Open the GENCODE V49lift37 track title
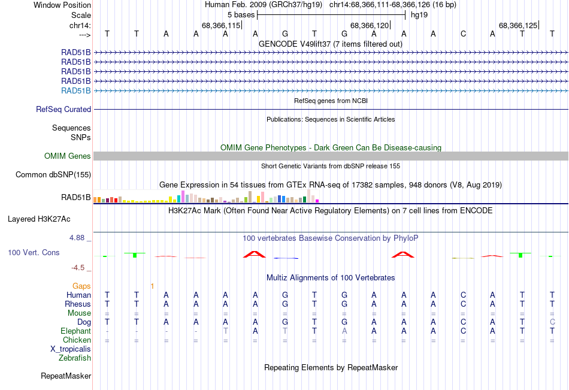569x390 pixels. [x=330, y=44]
